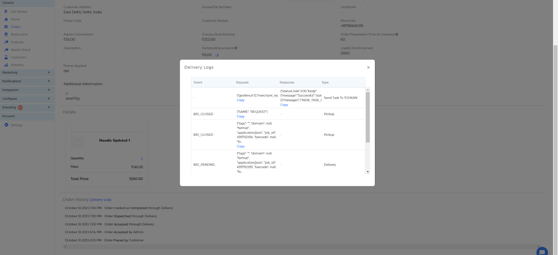Click the Total Price ₹280.00 value
The image size is (558, 255).
click(136, 179)
